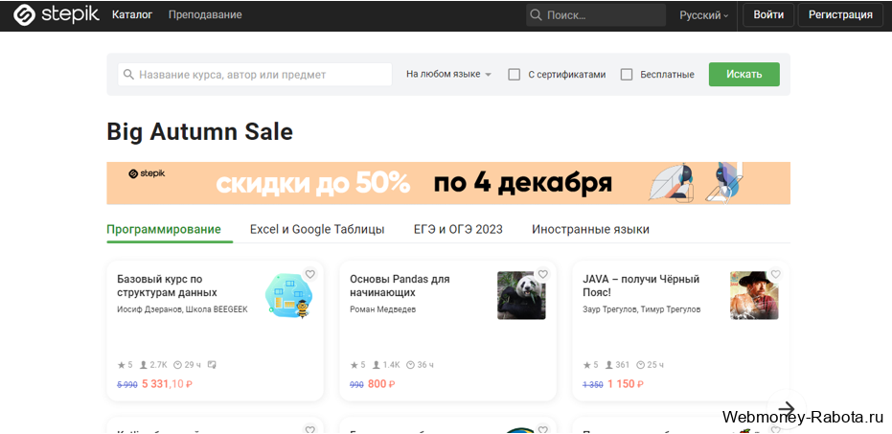The image size is (892, 434).
Task: Click the Войти button
Action: click(x=768, y=14)
